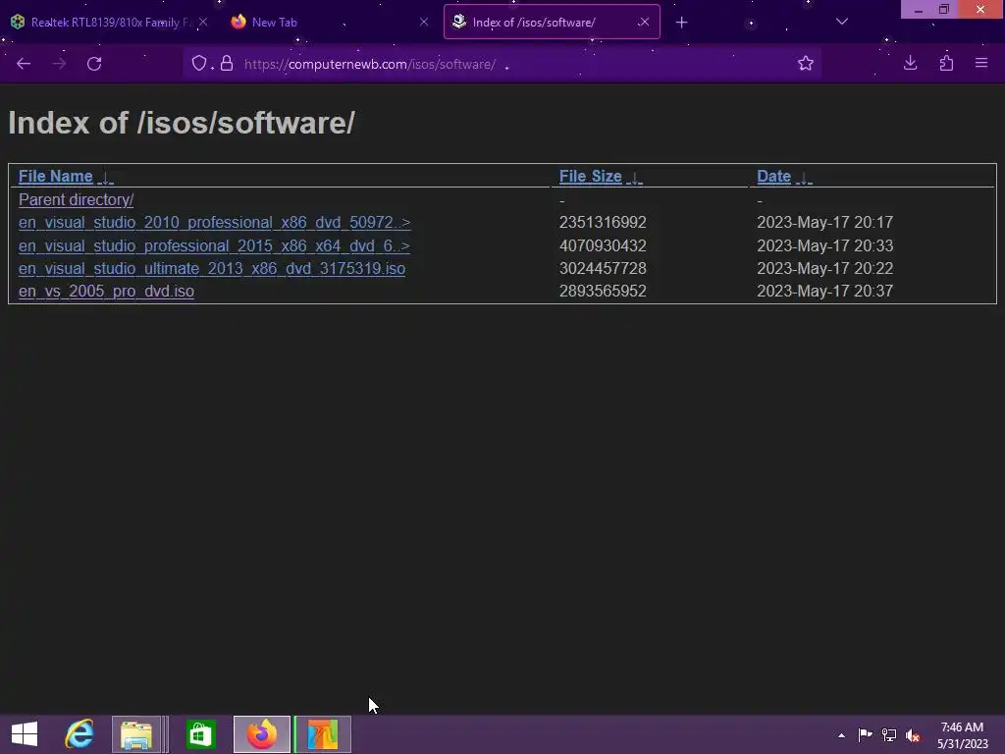Sort listing by File Size header

[590, 177]
